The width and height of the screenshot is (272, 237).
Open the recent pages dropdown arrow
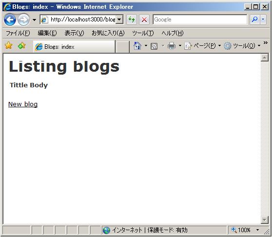click(x=34, y=20)
